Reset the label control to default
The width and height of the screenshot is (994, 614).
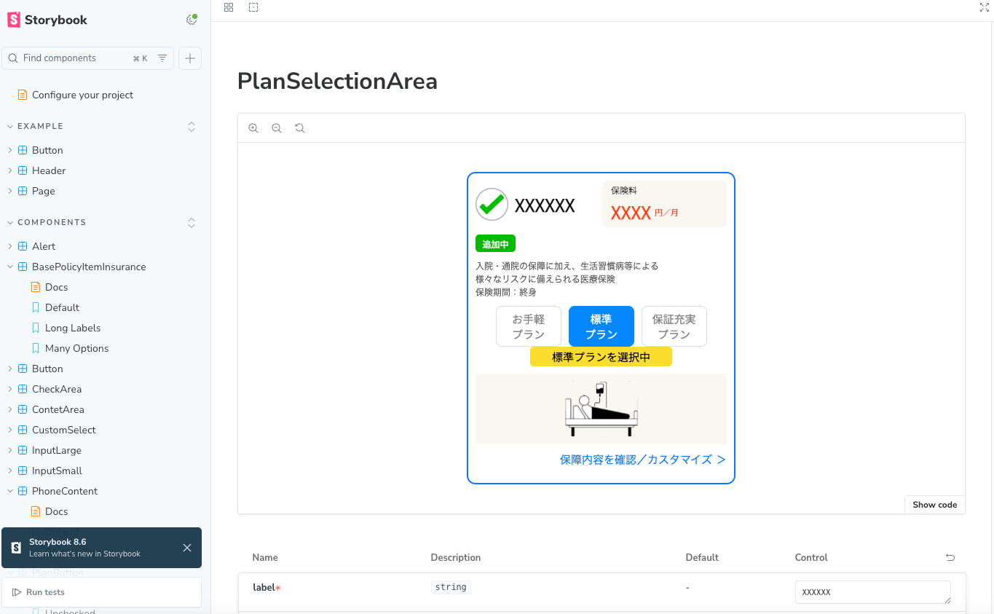pyautogui.click(x=950, y=557)
